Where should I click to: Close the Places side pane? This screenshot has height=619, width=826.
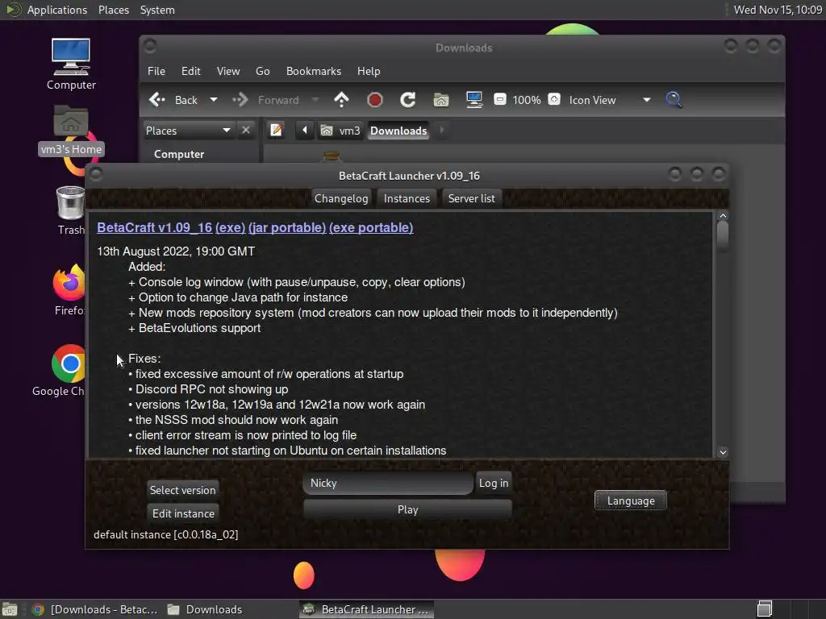[245, 130]
